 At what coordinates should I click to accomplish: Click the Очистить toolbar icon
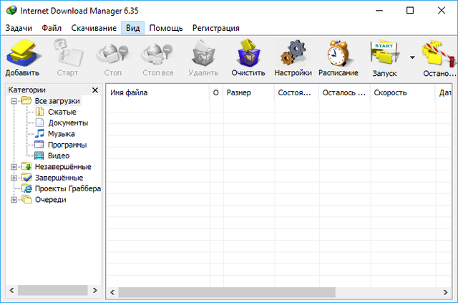pos(248,57)
